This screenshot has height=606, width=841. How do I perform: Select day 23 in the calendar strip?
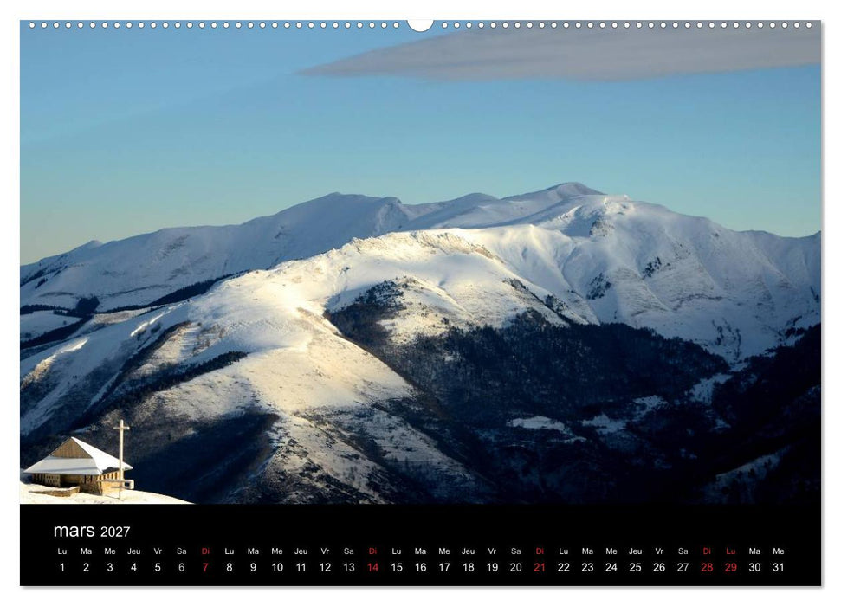click(587, 567)
